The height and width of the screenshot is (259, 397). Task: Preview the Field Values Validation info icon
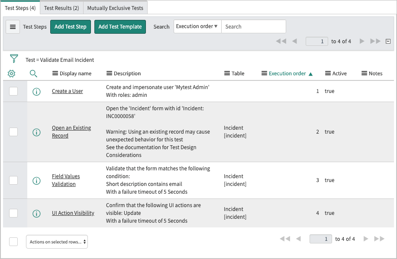[36, 181]
